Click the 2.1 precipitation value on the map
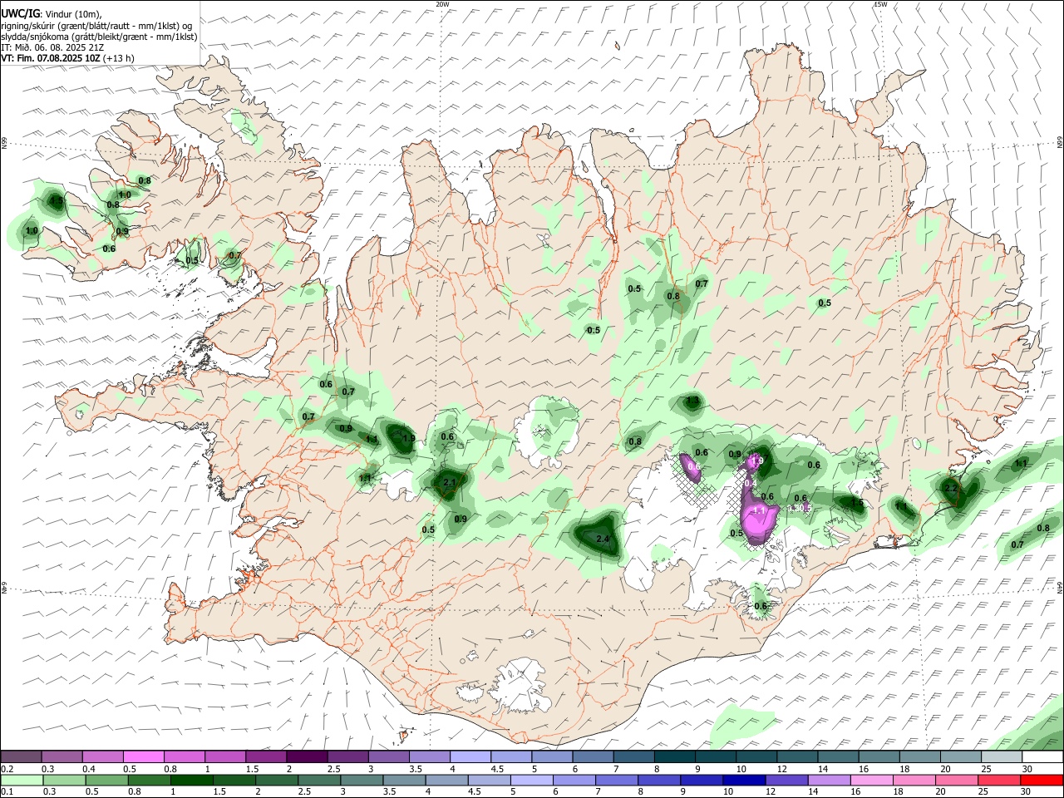 pos(450,482)
